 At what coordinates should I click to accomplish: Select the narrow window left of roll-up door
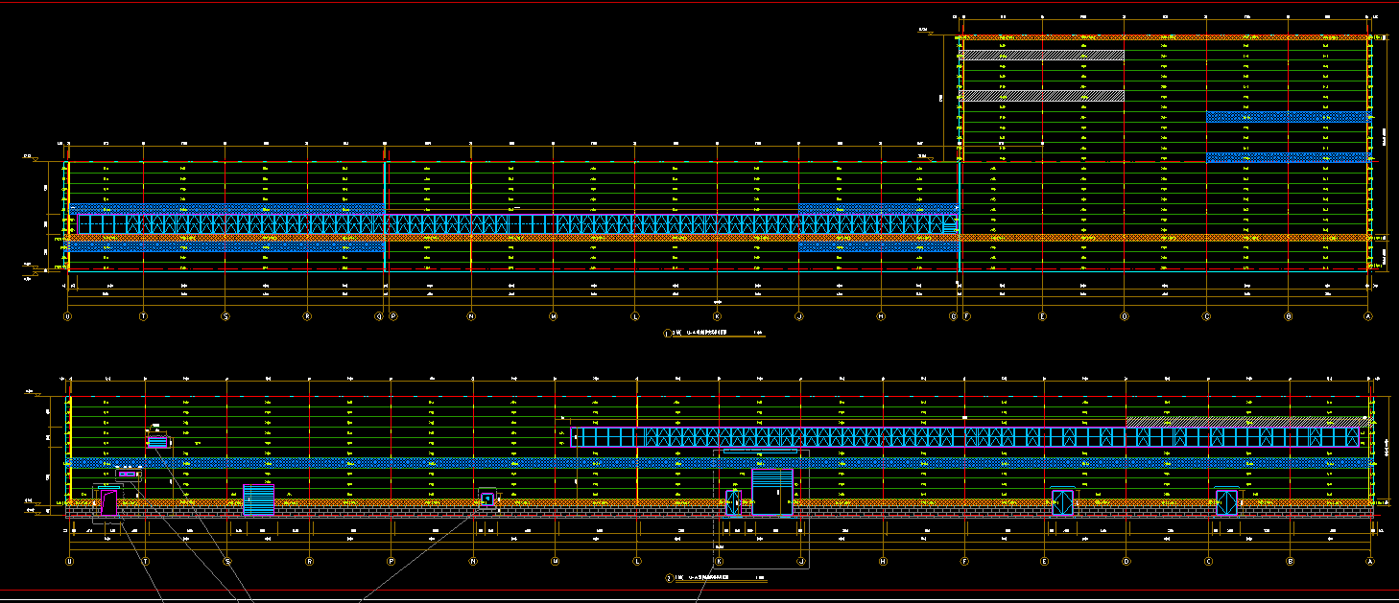(x=734, y=503)
